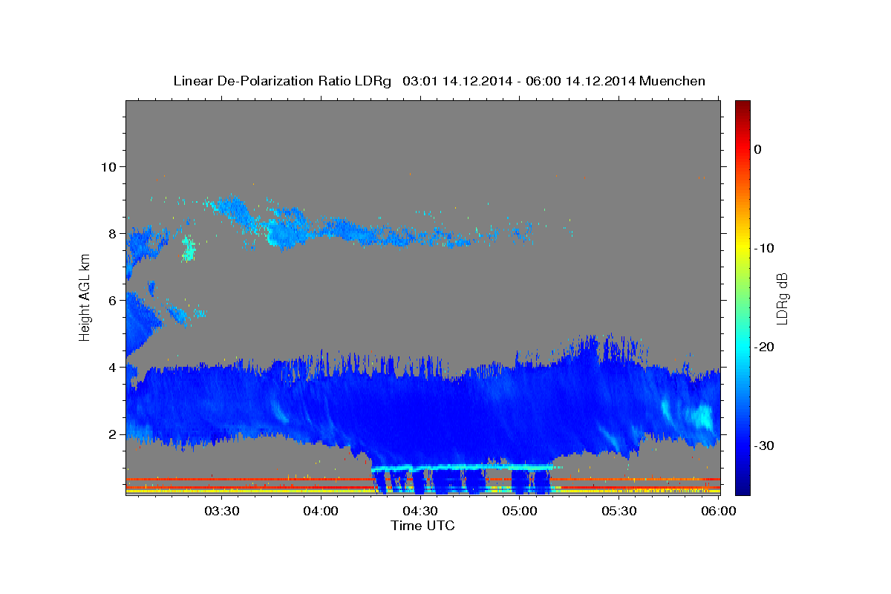Click the colorbar value label -20

pos(764,347)
